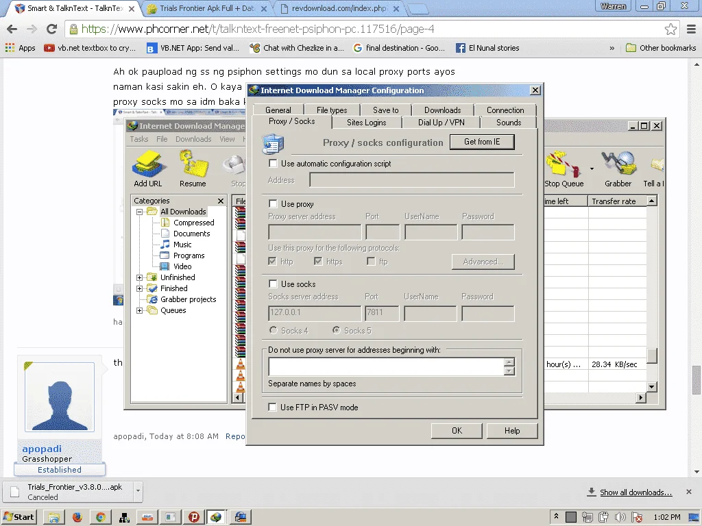Screen dimensions: 702x526
Task: Click the exclusion addresses text box
Action: click(387, 366)
